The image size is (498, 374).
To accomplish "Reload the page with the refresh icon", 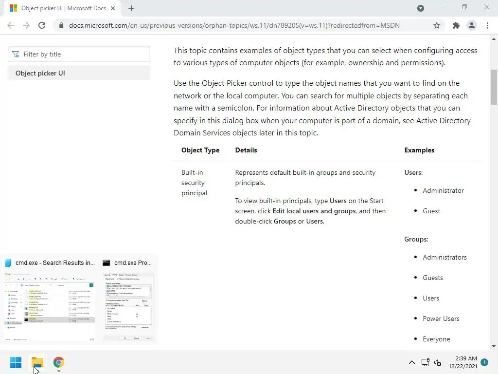I will 42,25.
